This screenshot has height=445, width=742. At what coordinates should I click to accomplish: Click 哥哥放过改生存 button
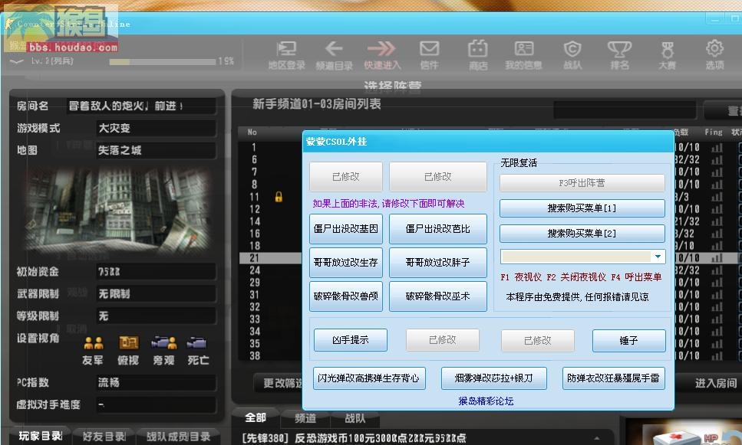tap(346, 263)
